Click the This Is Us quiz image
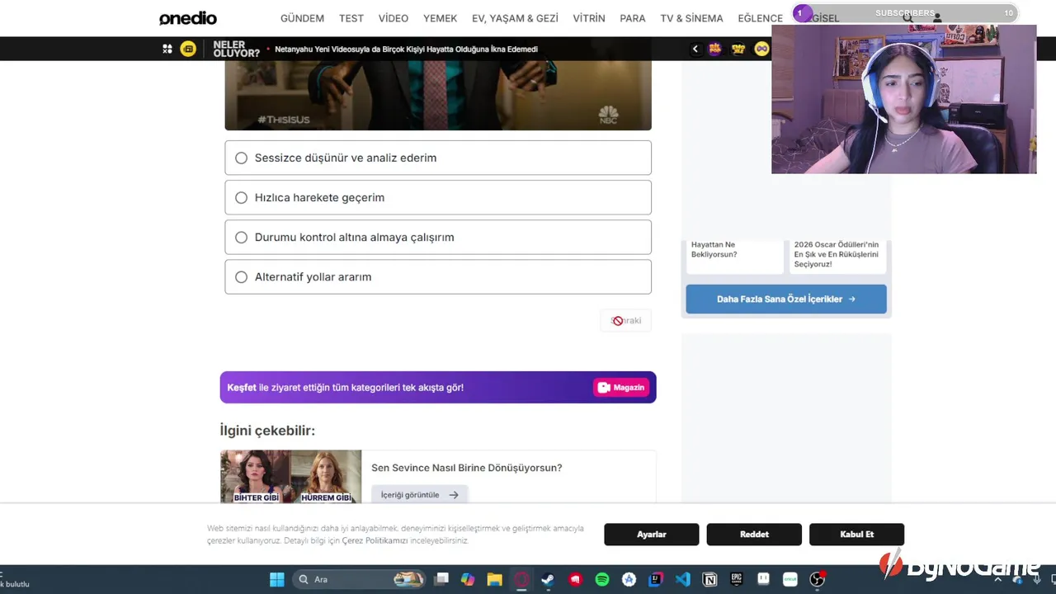The width and height of the screenshot is (1056, 594). 438,96
